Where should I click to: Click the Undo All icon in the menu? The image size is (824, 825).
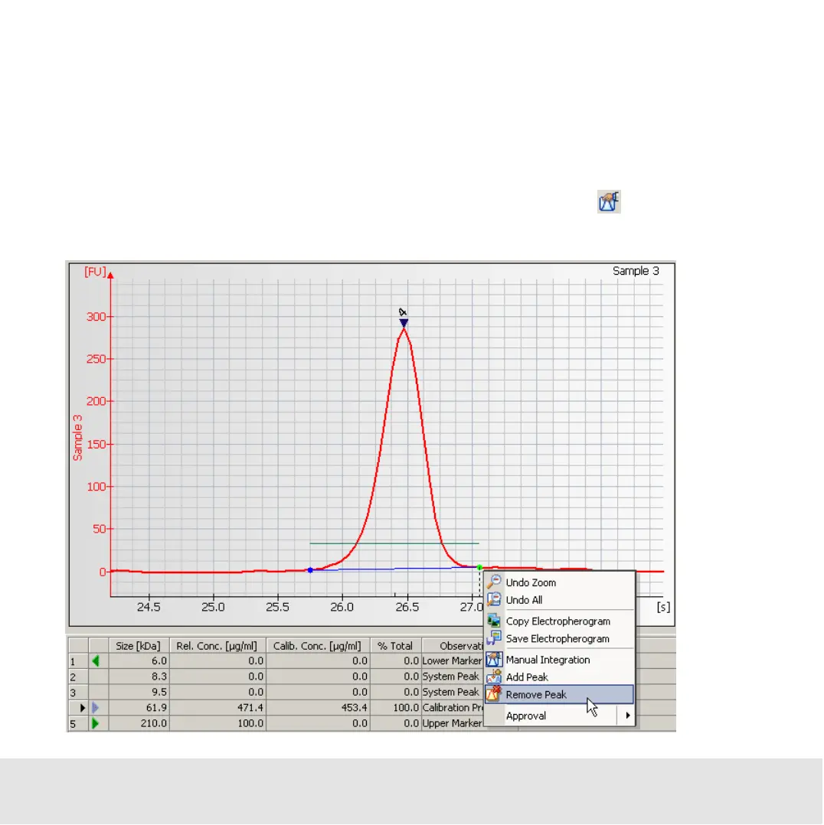[494, 599]
